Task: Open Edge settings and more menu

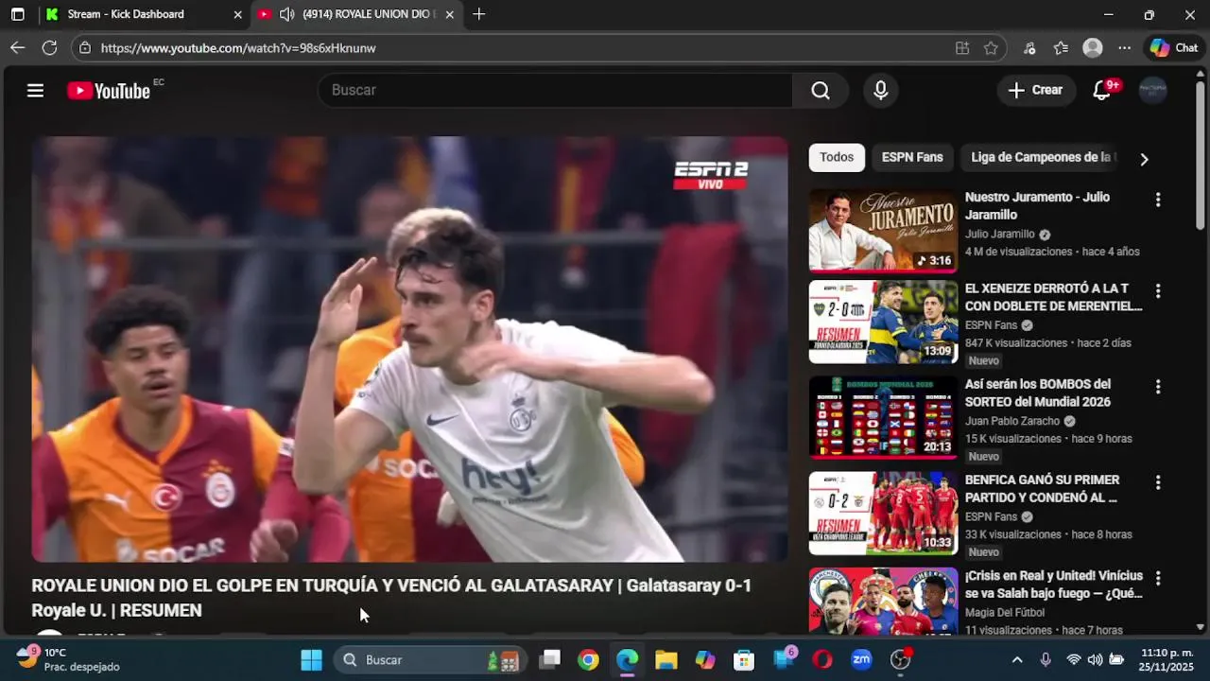Action: pyautogui.click(x=1124, y=48)
